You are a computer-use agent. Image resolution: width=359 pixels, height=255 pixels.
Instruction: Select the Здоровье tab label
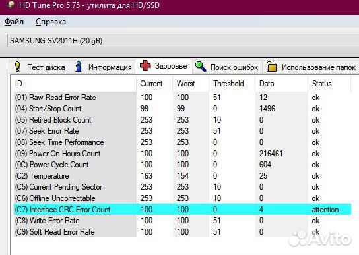click(x=171, y=66)
